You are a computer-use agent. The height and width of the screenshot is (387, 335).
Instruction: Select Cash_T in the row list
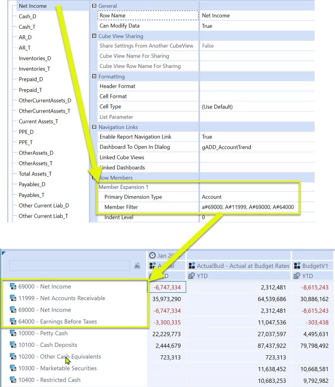coord(27,27)
